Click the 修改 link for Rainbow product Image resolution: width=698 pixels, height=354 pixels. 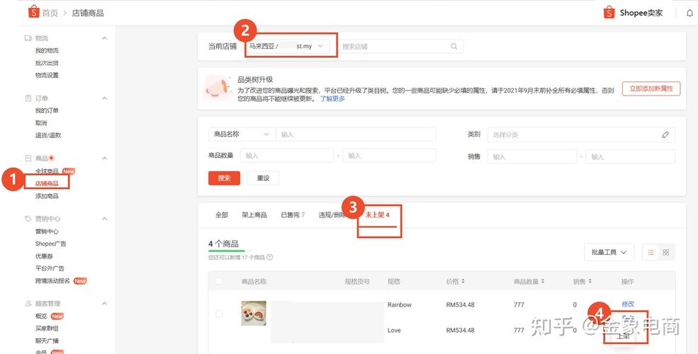tap(628, 304)
